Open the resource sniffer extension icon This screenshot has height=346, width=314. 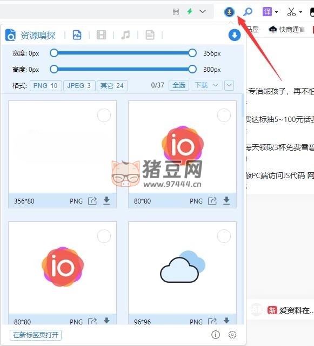point(229,12)
